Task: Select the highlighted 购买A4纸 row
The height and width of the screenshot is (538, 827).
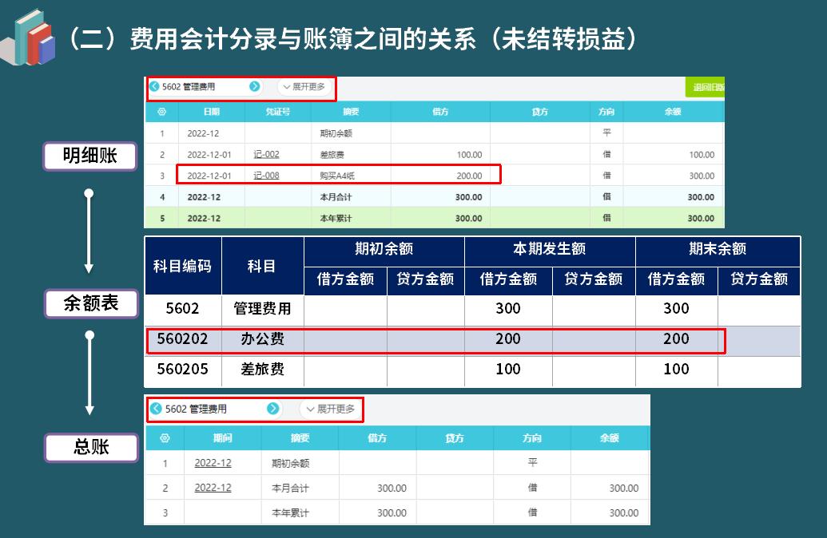Action: [x=360, y=176]
